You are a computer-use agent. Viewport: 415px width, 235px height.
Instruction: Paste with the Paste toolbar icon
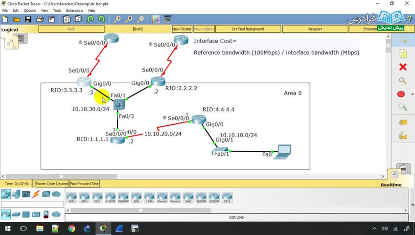[x=78, y=19]
